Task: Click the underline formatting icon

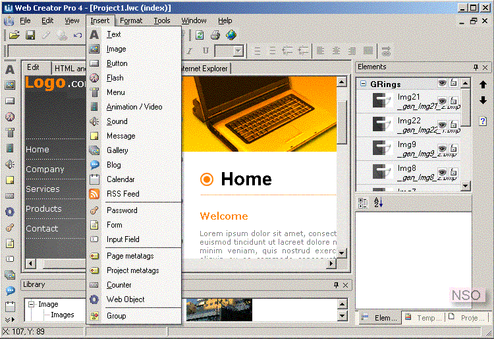Action: 206,51
